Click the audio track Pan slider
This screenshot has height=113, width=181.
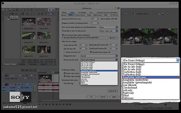point(18,90)
